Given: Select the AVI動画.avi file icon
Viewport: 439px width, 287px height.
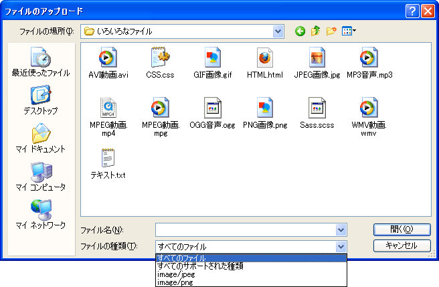Looking at the screenshot, I should (x=108, y=58).
